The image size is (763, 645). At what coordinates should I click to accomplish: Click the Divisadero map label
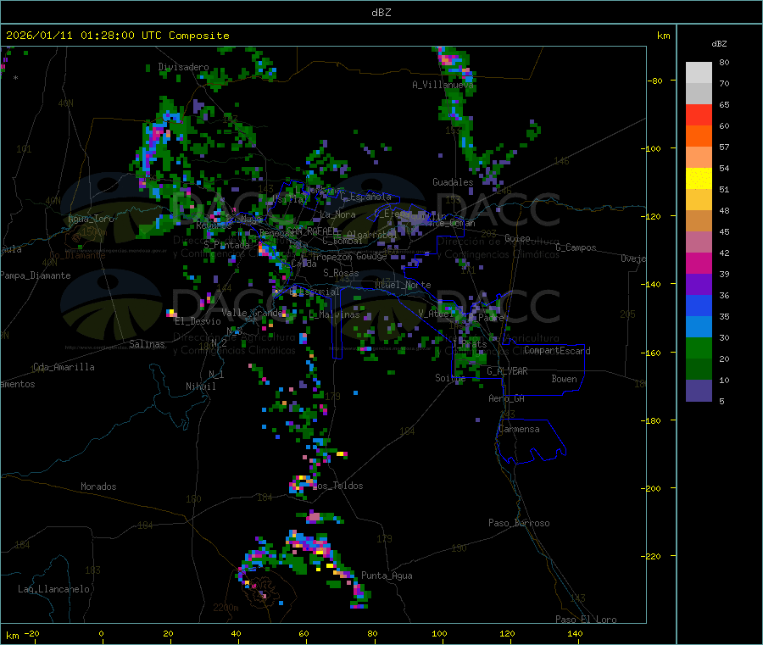tap(183, 67)
